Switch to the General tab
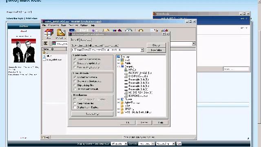The height and width of the screenshot is (147, 261). point(74,40)
